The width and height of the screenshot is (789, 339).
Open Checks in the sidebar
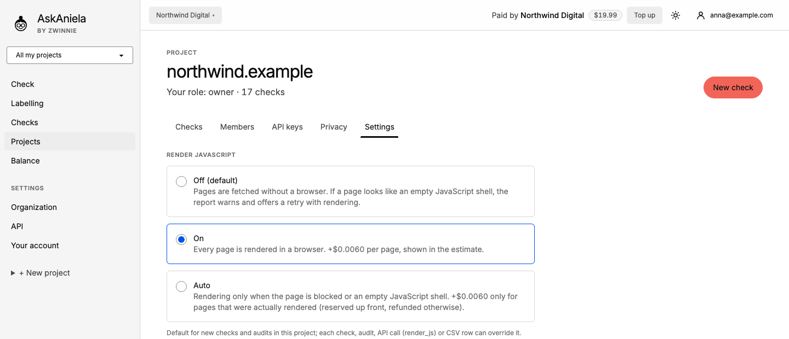[70, 122]
